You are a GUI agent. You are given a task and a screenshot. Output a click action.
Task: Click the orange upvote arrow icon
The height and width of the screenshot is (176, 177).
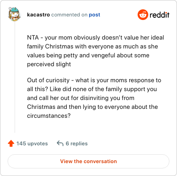[x=11, y=144]
